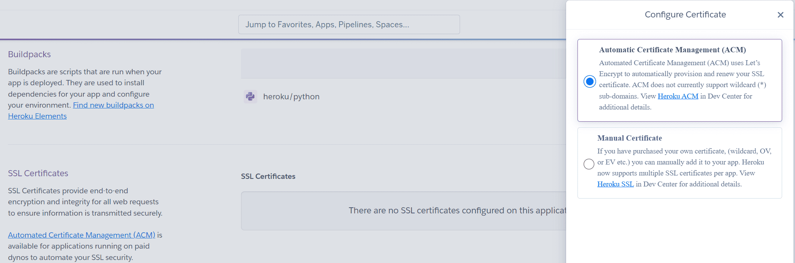Screen dimensions: 795x263
Task: Open the Heroku ACM Dev Center link
Action: pyautogui.click(x=678, y=96)
